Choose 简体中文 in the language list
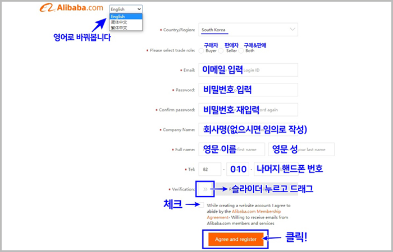 [x=126, y=22]
